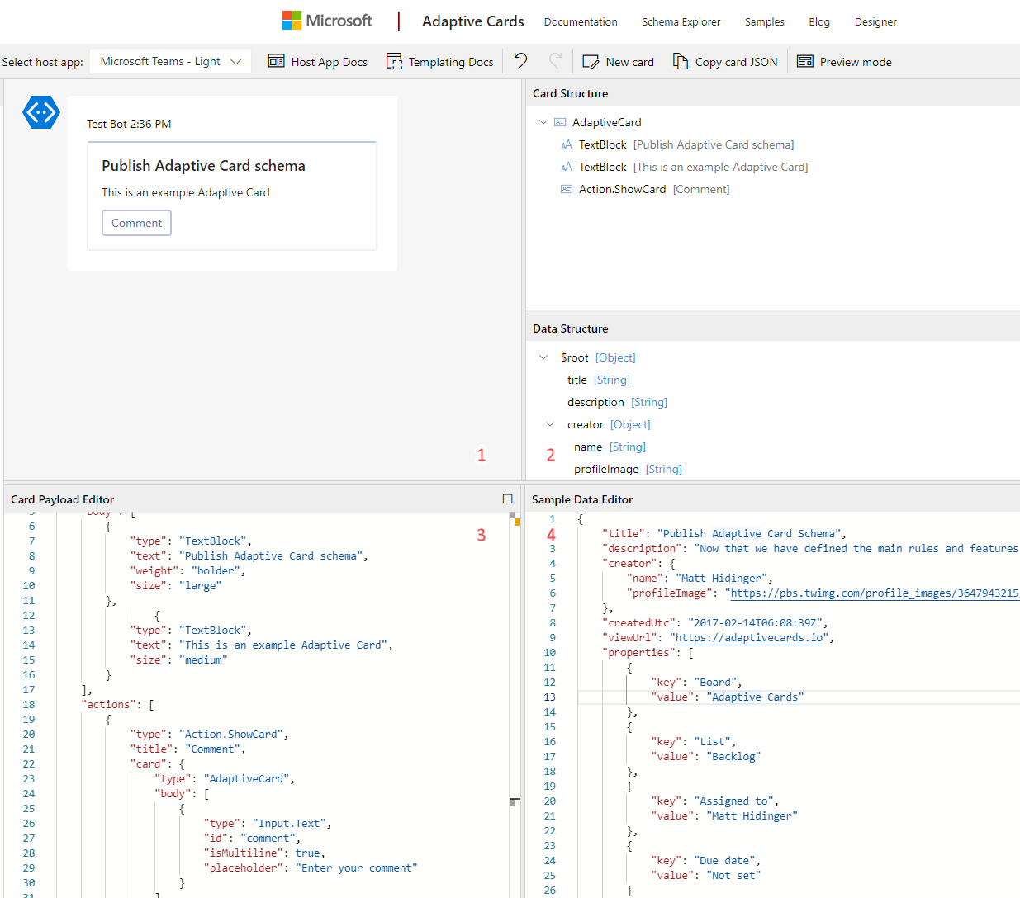1020x898 pixels.
Task: Select the creator Object node
Action: pos(609,424)
